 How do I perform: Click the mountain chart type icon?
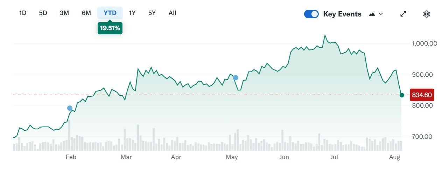pyautogui.click(x=372, y=14)
